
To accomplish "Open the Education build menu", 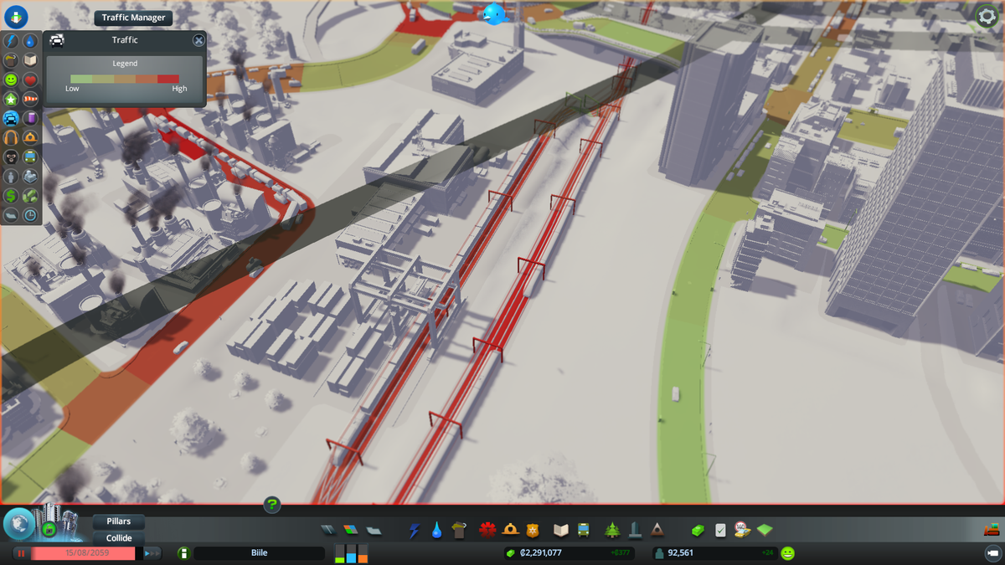I will (x=561, y=530).
